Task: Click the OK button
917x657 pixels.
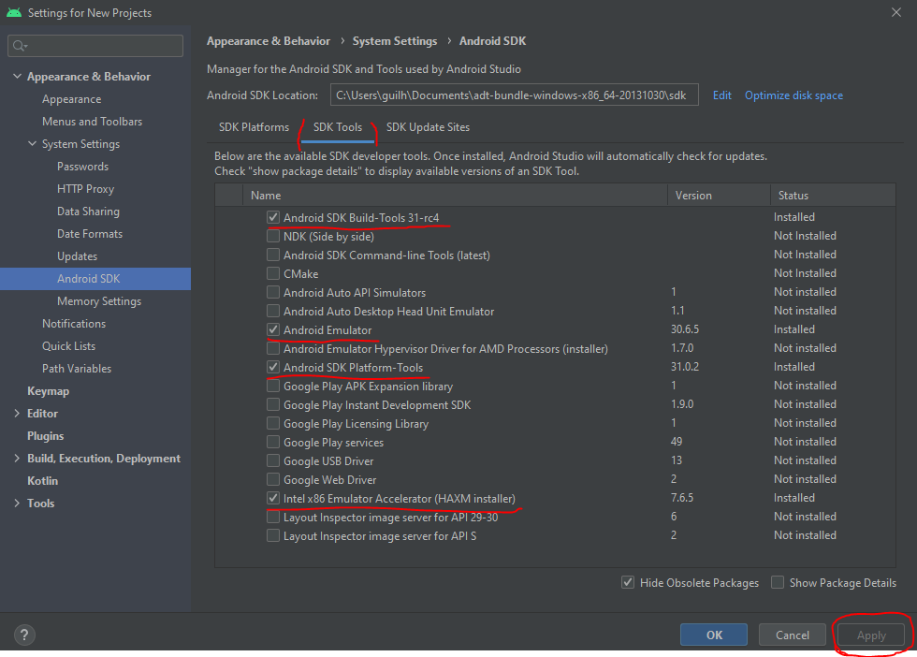Action: 713,635
